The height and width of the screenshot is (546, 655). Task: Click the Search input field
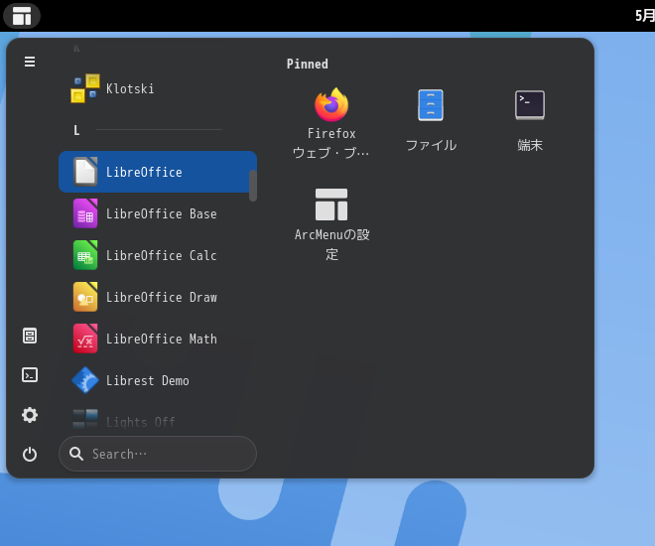coord(158,454)
